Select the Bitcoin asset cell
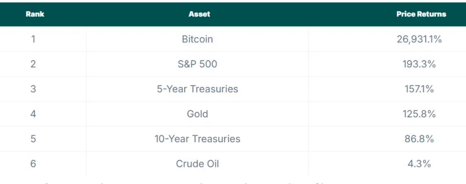This screenshot has height=184, width=466. point(197,39)
